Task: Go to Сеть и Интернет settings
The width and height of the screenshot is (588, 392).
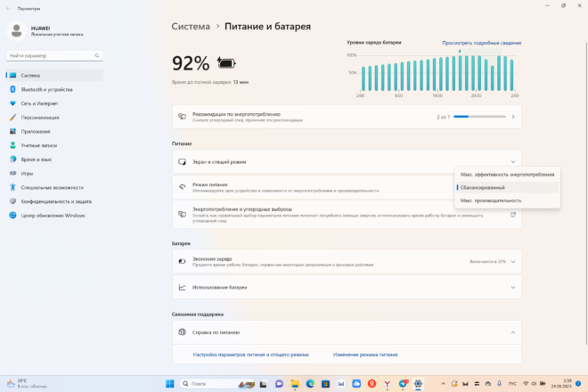Action: 54,103
